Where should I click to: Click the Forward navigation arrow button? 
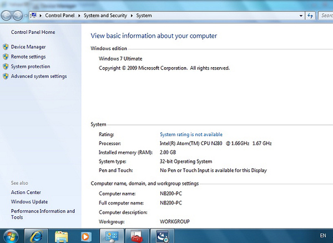click(17, 16)
